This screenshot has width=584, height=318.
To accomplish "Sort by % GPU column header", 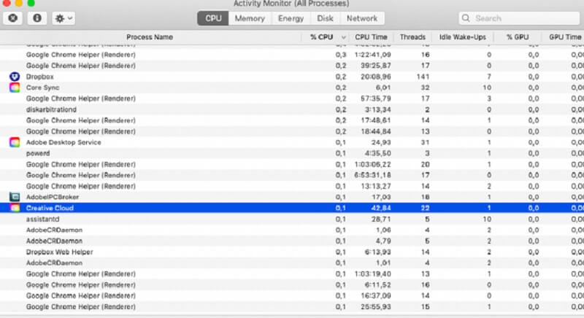I will (518, 36).
